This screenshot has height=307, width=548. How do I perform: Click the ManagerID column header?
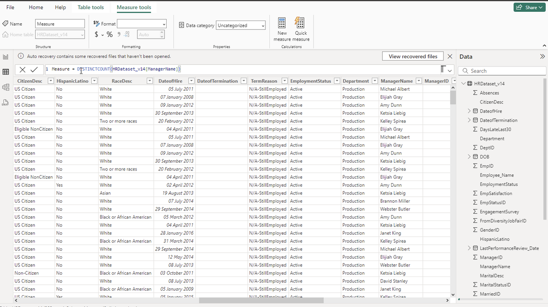click(x=437, y=81)
